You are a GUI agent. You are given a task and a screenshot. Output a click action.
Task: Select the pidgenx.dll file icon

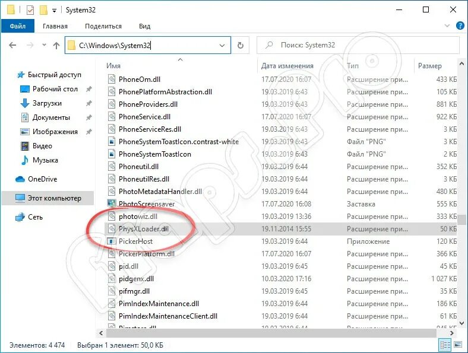coord(111,278)
